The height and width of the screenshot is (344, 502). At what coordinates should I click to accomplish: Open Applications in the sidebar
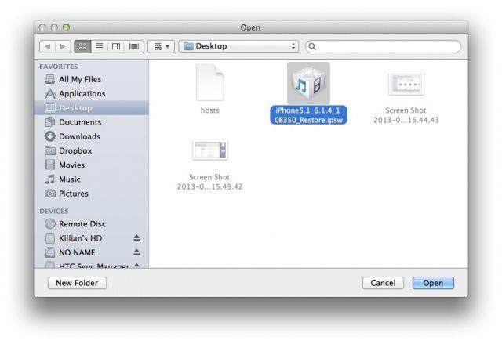(82, 93)
